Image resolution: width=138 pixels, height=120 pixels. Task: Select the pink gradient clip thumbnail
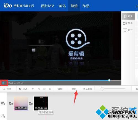[21, 103]
